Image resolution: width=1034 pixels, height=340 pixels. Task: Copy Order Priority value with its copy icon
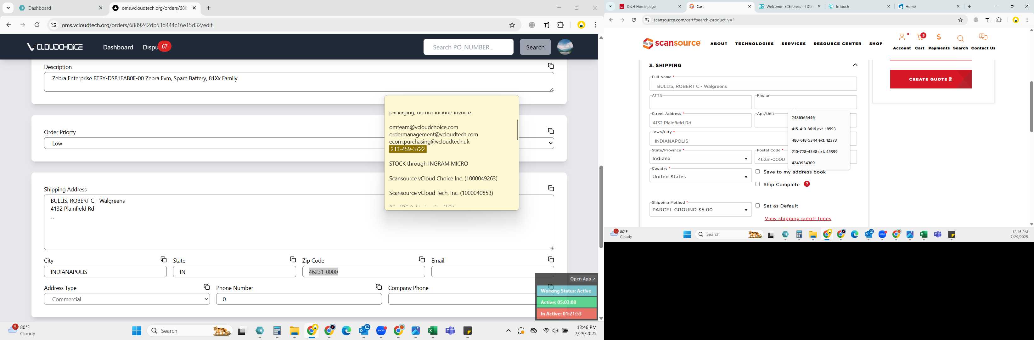551,131
